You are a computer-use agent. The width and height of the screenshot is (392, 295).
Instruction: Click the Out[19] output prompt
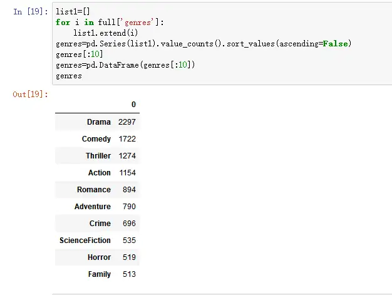click(x=30, y=94)
